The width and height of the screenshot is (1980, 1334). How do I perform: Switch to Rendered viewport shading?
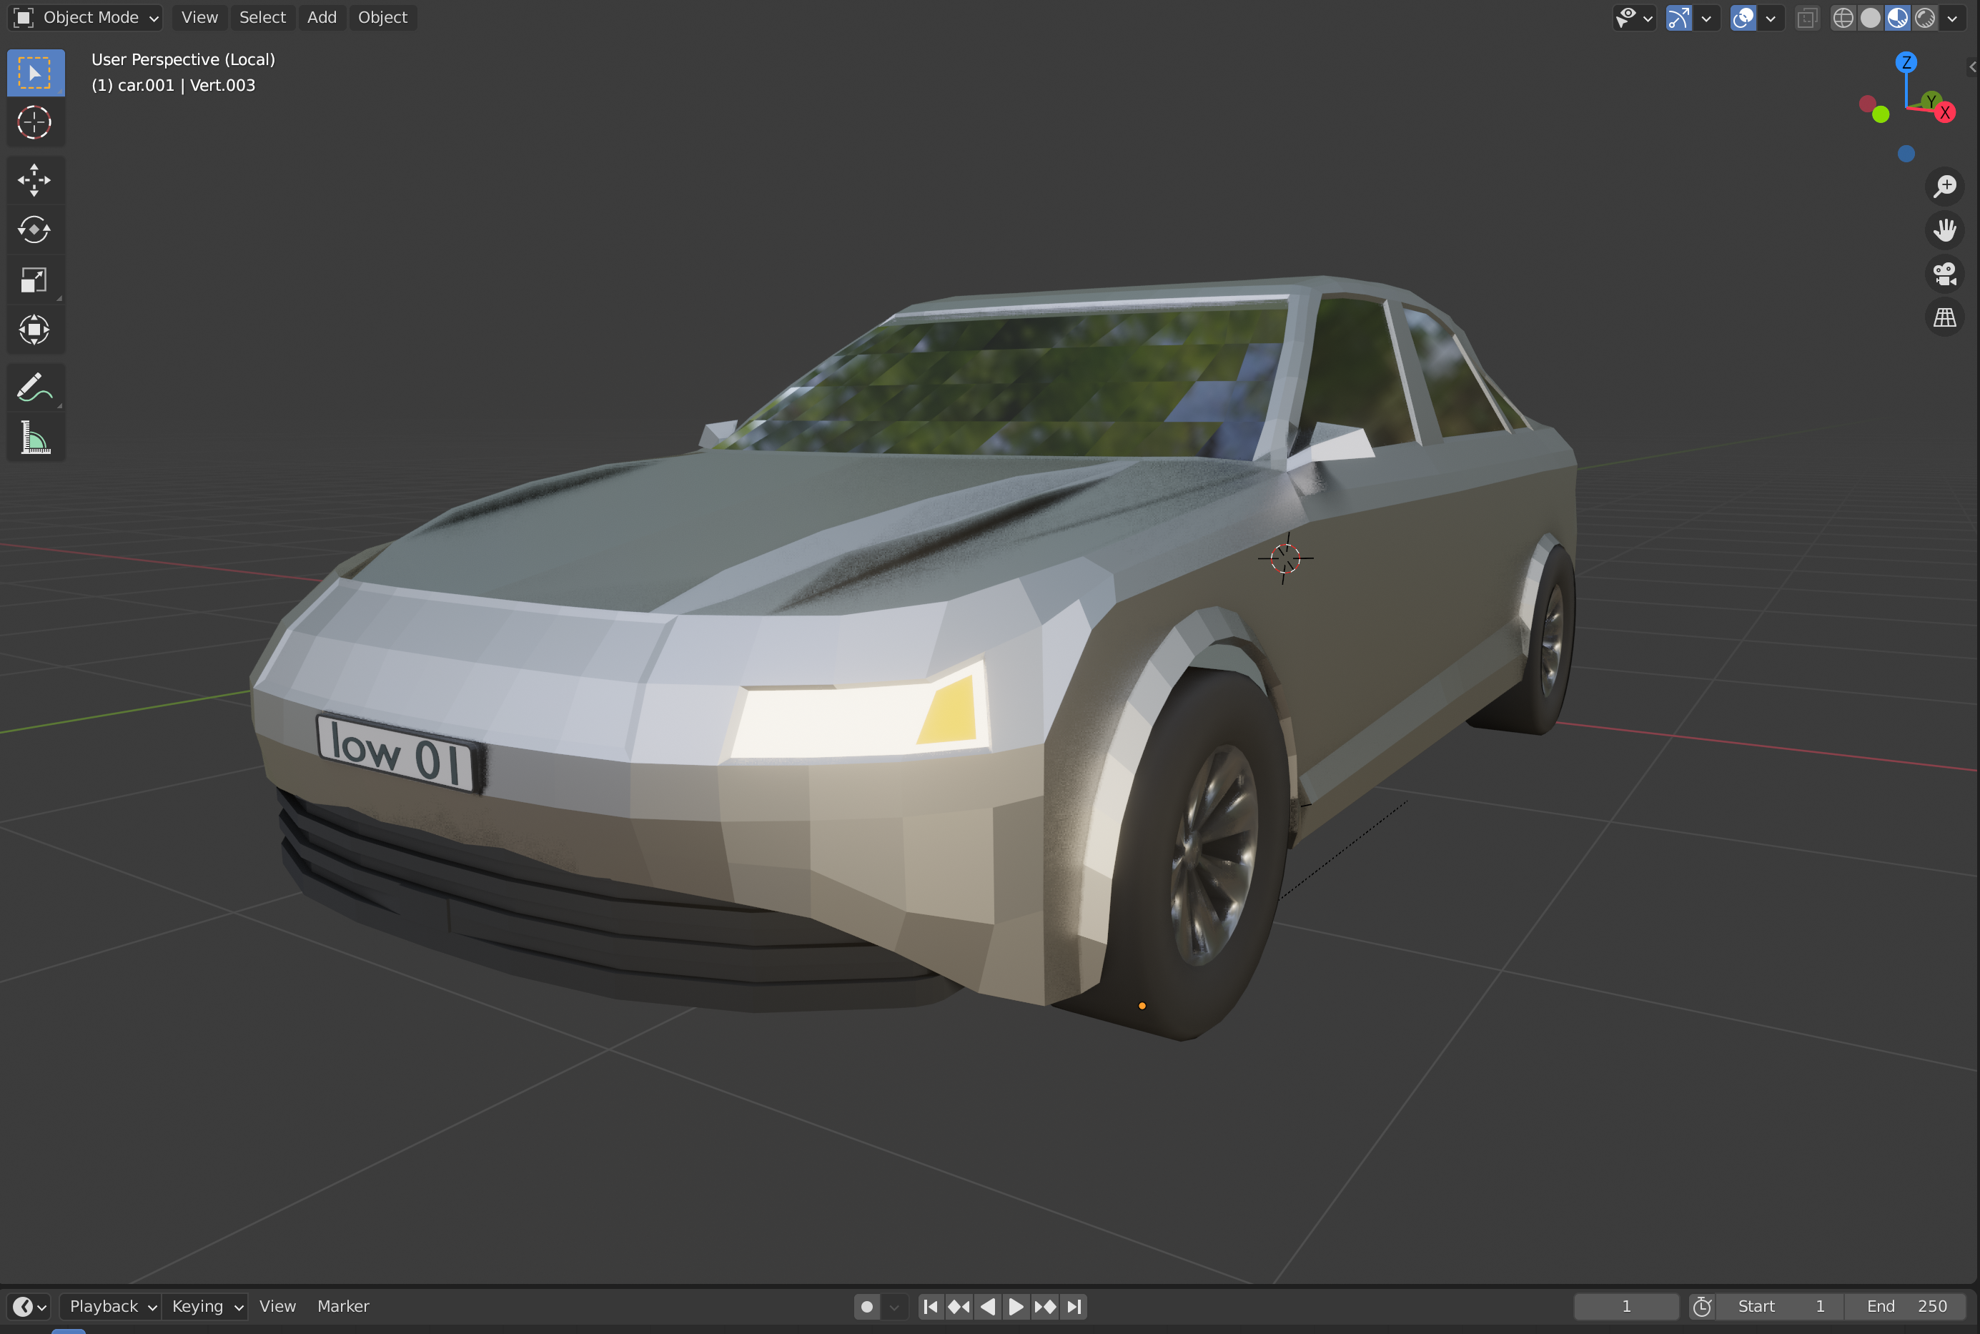click(x=1925, y=17)
